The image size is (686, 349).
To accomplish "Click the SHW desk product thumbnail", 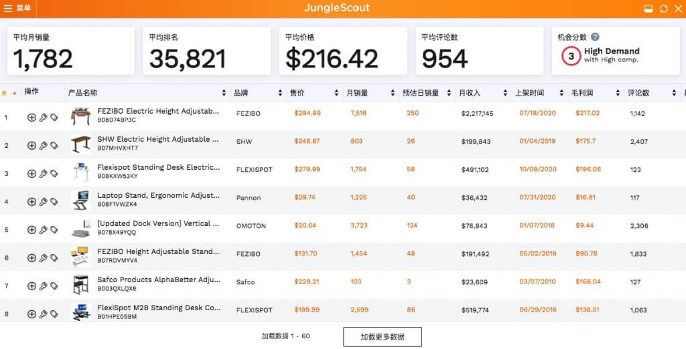I will [80, 144].
